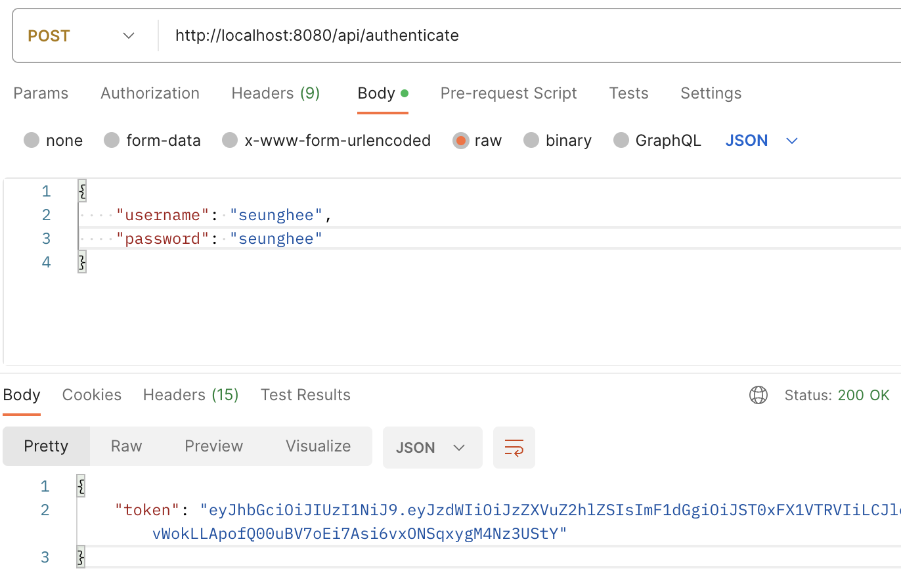Open the response JSON format dropdown
The width and height of the screenshot is (901, 577).
click(431, 448)
